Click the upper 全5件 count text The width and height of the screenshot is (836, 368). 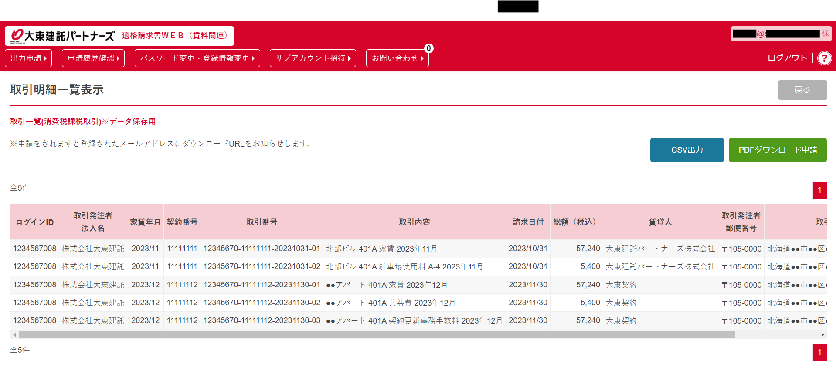click(20, 187)
